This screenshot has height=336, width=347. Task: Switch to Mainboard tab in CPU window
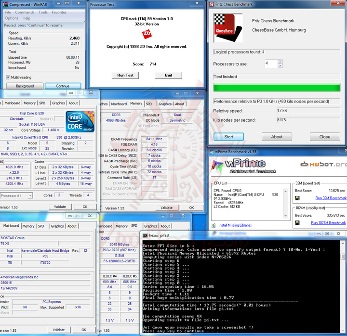[x=12, y=103]
